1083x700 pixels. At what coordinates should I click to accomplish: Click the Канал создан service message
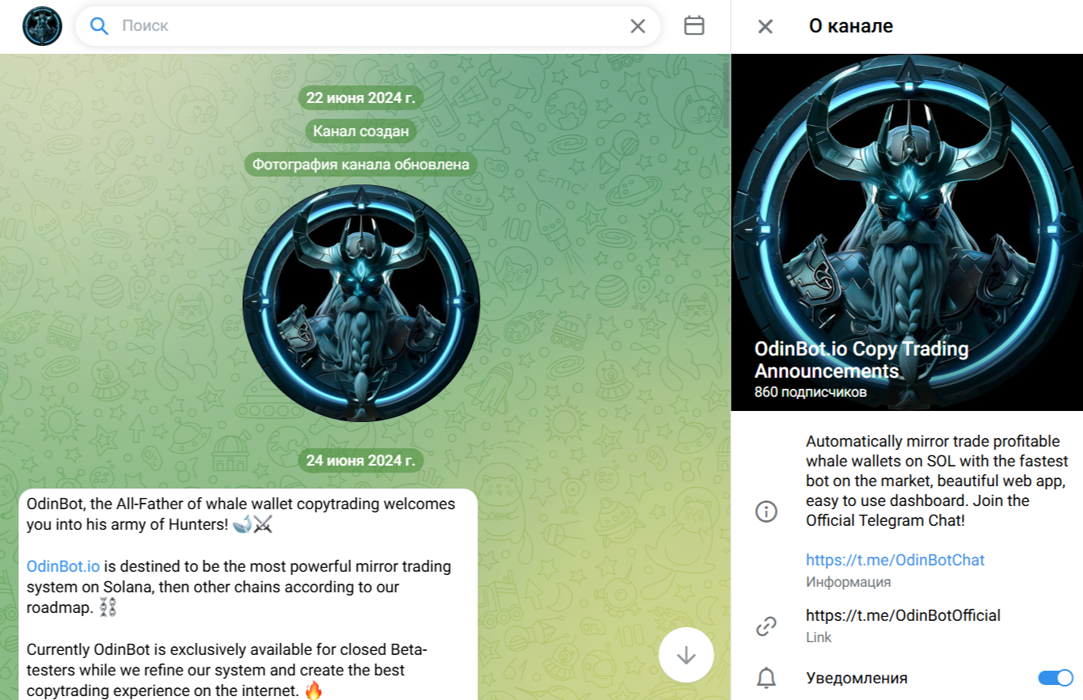tap(361, 131)
